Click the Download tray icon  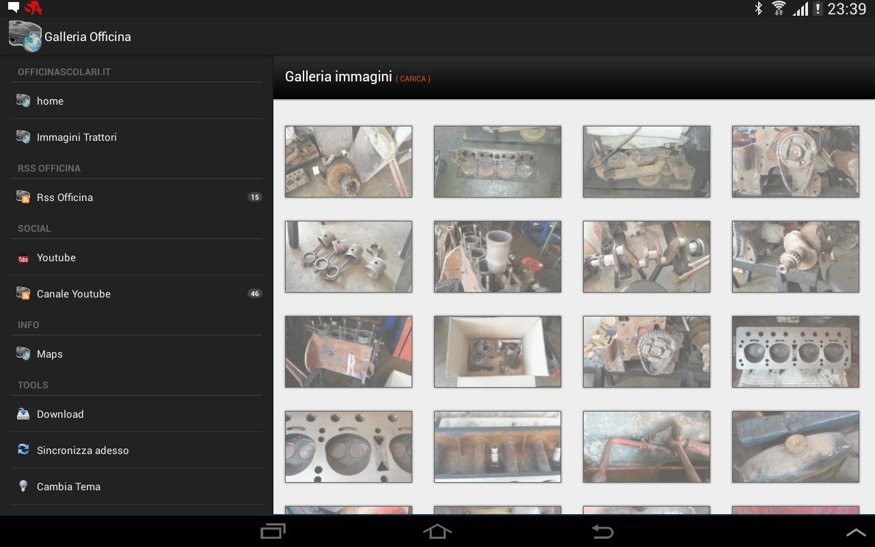pyautogui.click(x=23, y=414)
